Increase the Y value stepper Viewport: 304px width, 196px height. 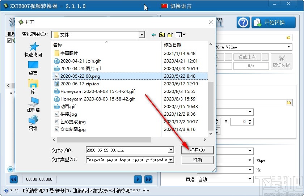(250, 120)
